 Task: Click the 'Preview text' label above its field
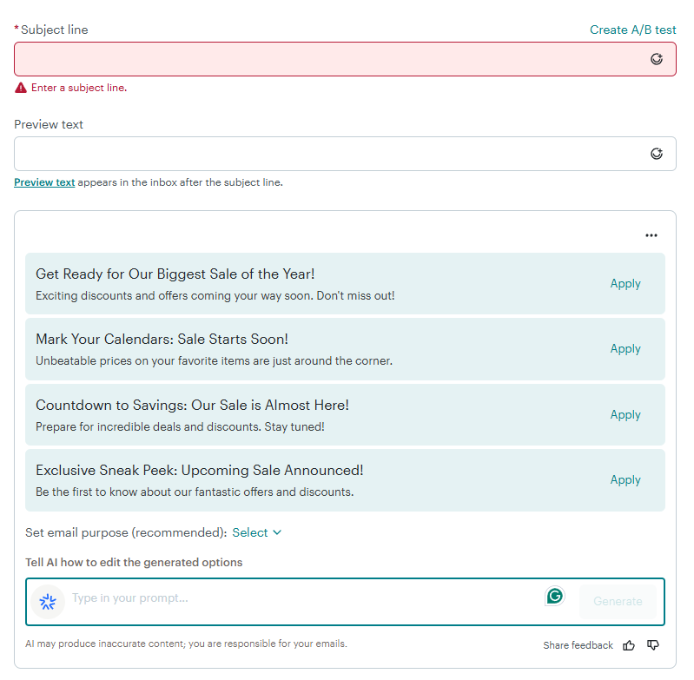pyautogui.click(x=49, y=124)
